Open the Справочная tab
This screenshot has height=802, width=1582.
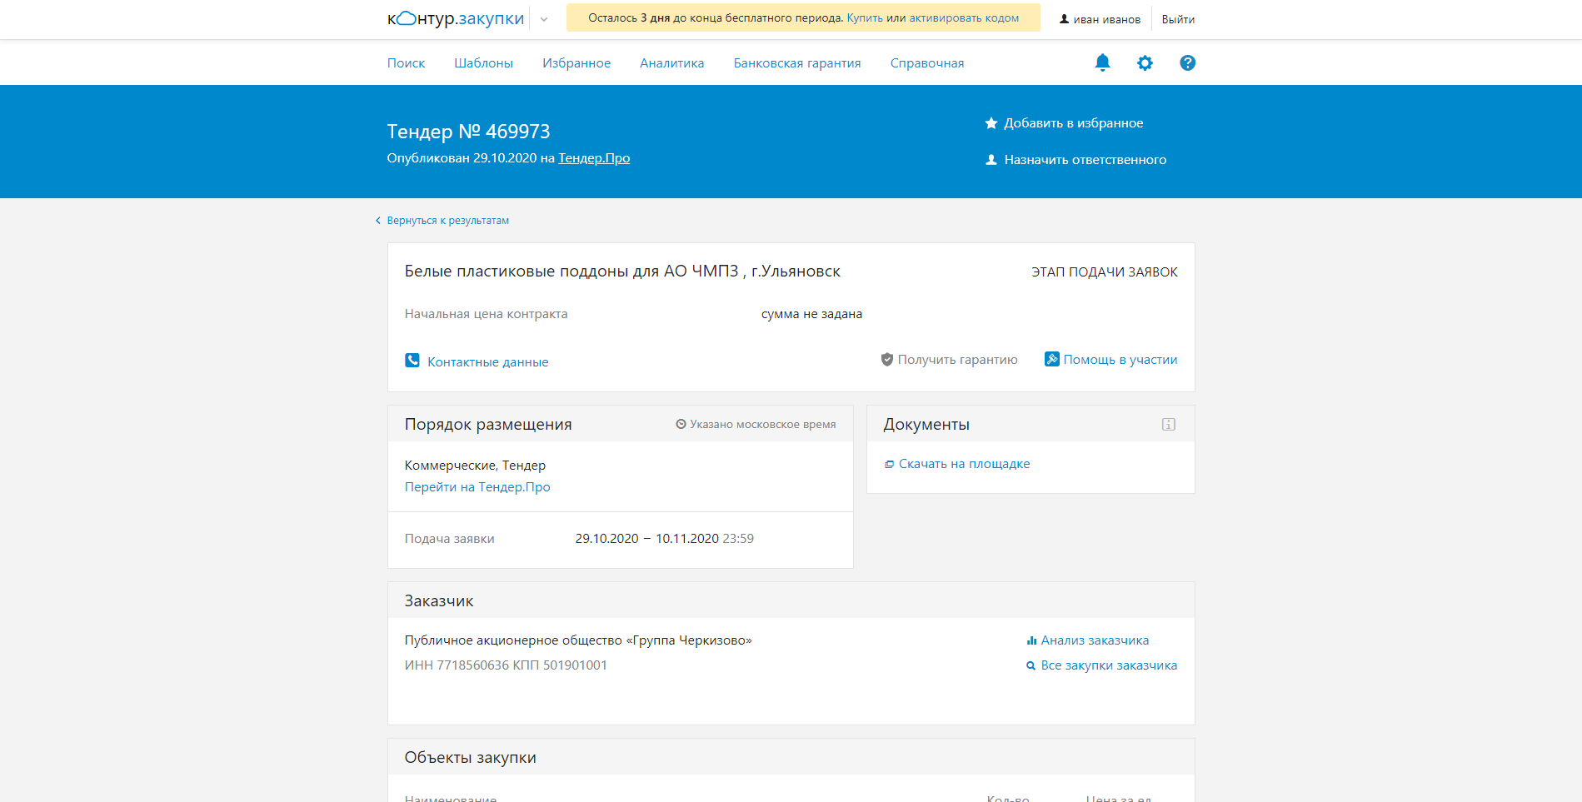pyautogui.click(x=927, y=63)
